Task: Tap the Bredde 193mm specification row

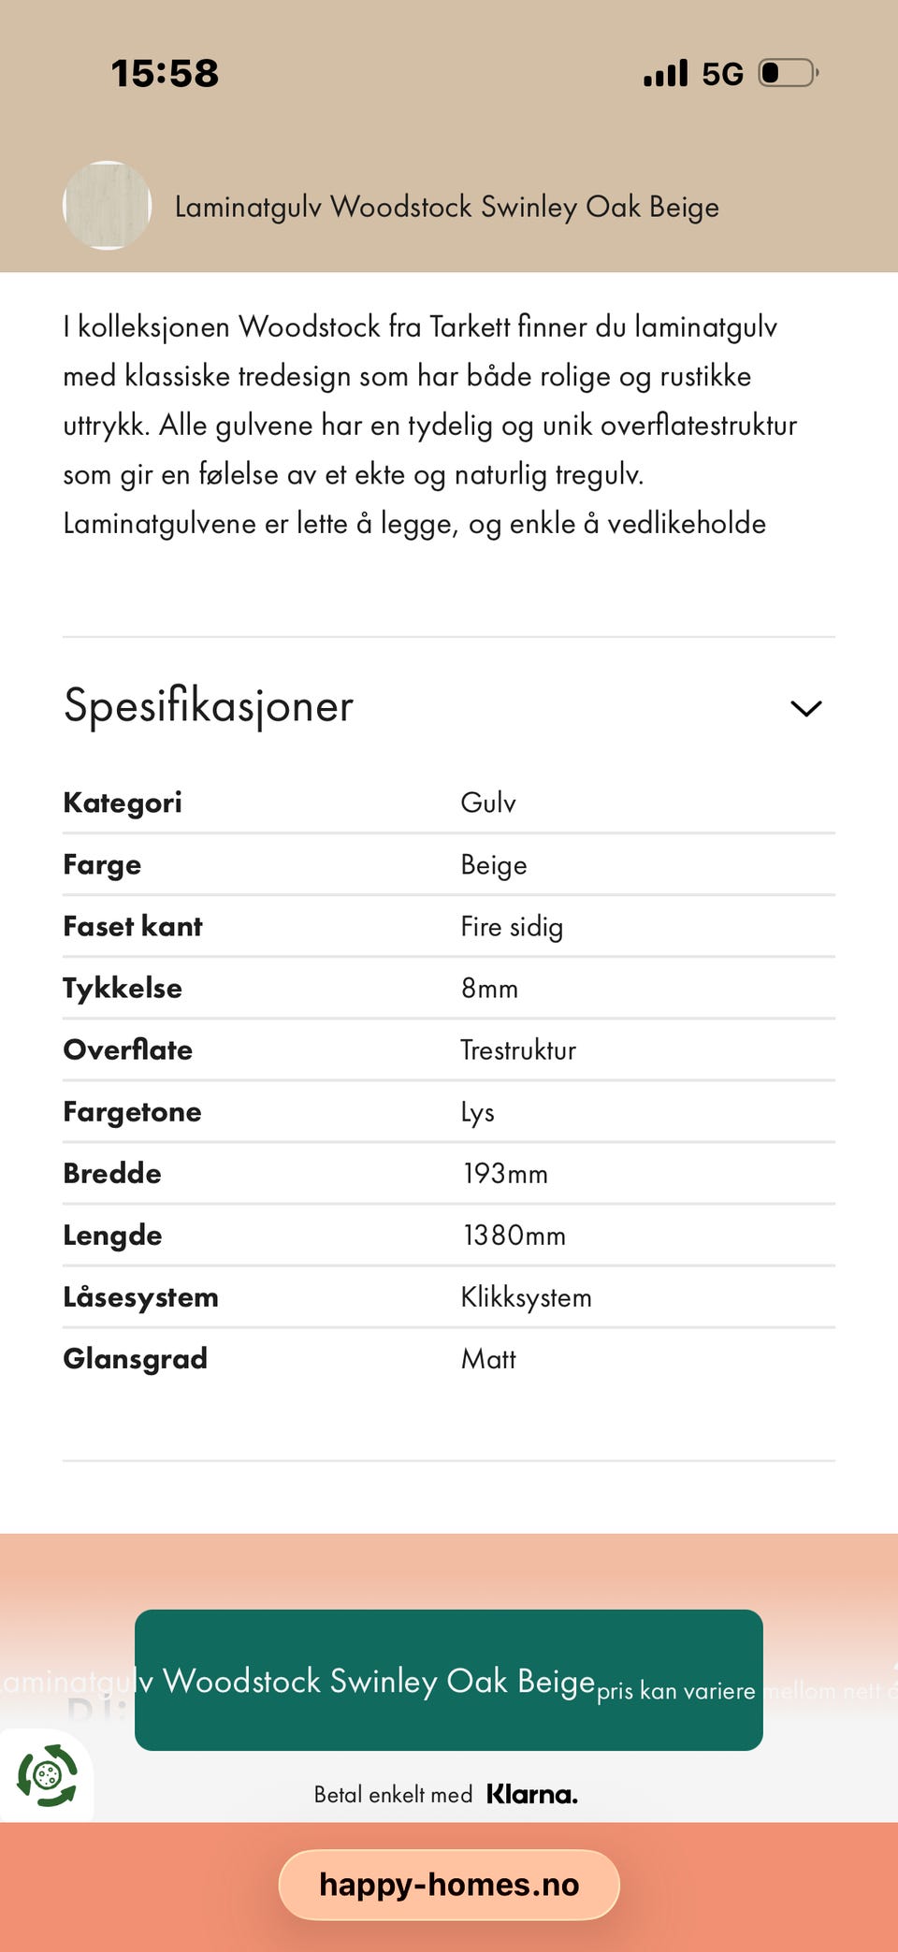Action: pos(449,1173)
